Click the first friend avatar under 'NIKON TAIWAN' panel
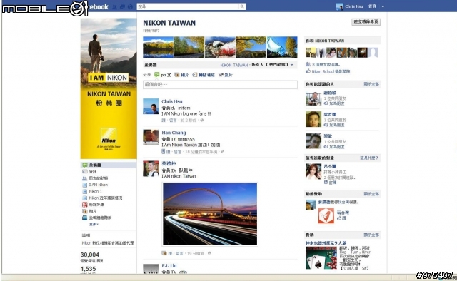The height and width of the screenshot is (281, 457). [311, 53]
